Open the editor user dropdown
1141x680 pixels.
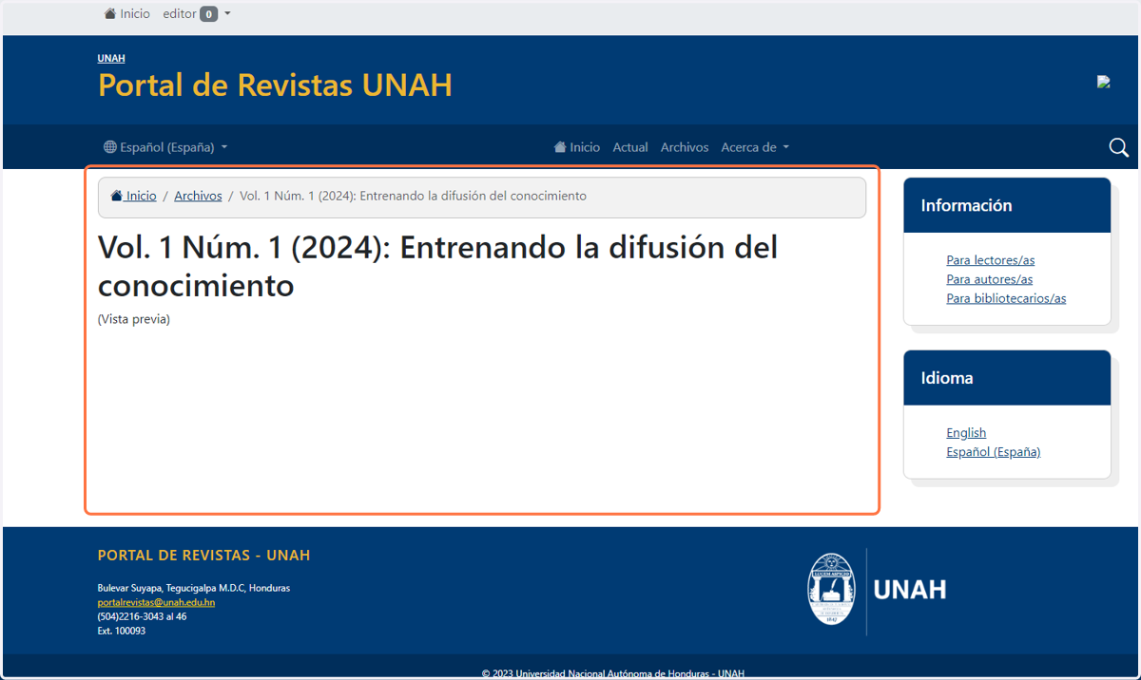[x=197, y=14]
